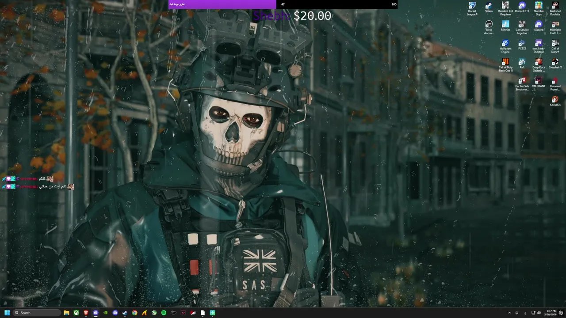Select the Call of Duty® desktop icon
This screenshot has height=318, width=566.
[555, 46]
